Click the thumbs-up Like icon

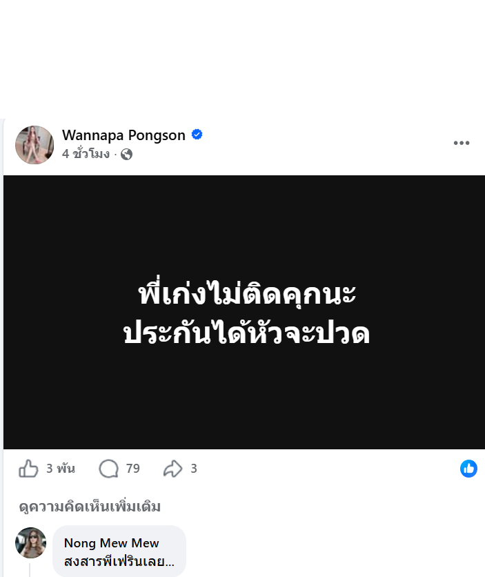tap(28, 469)
